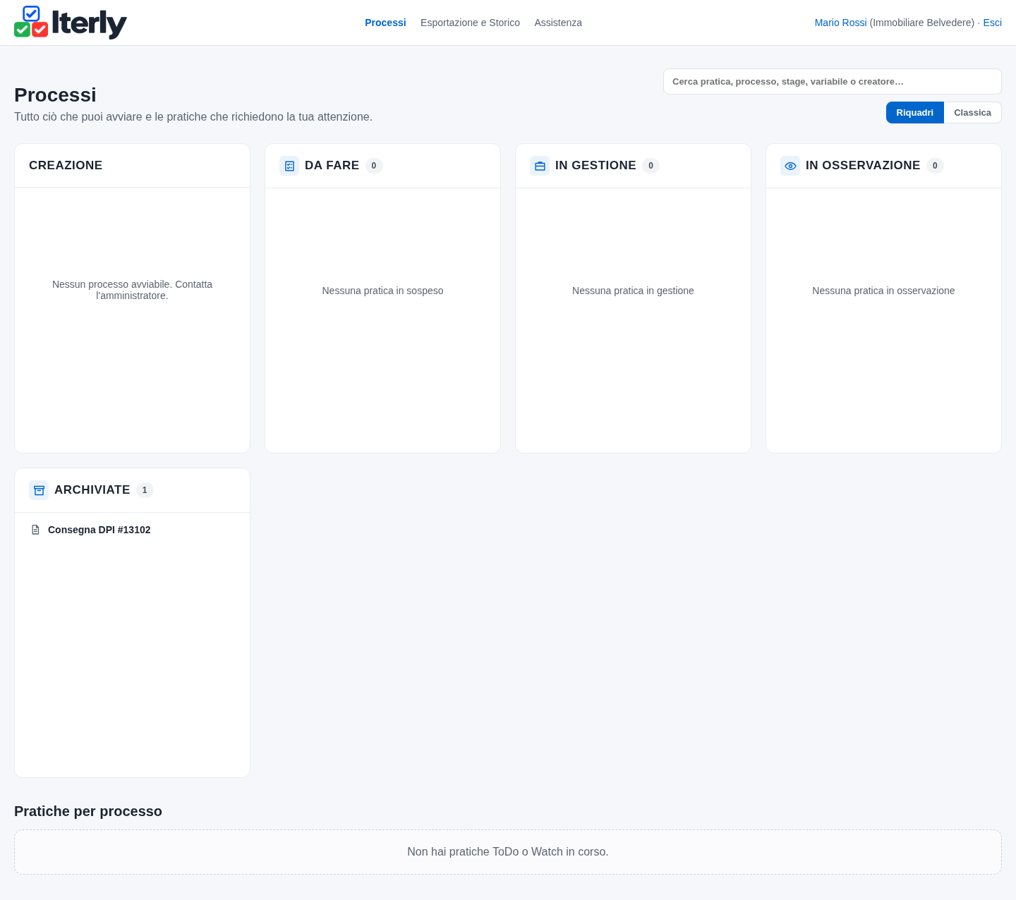Go to the Assistenza page

coord(558,23)
